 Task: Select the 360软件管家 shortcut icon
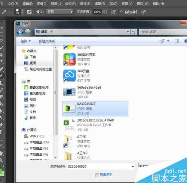(x=69, y=60)
